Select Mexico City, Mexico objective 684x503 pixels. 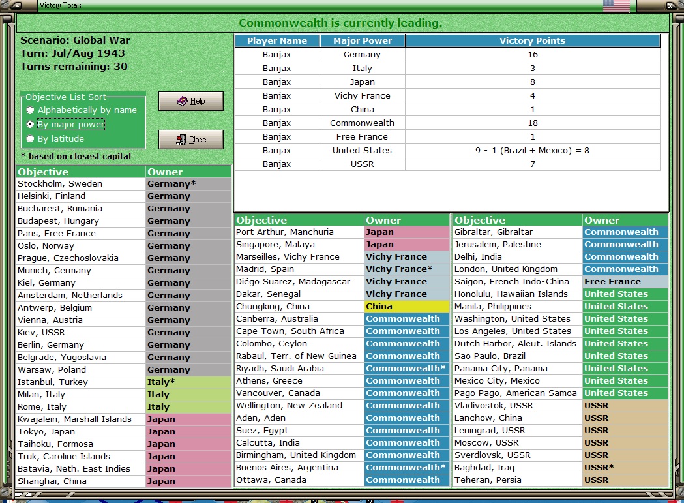tap(518, 381)
